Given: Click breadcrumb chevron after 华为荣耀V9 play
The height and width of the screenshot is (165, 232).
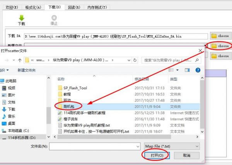Looking at the screenshot, I should pyautogui.click(x=113, y=60).
